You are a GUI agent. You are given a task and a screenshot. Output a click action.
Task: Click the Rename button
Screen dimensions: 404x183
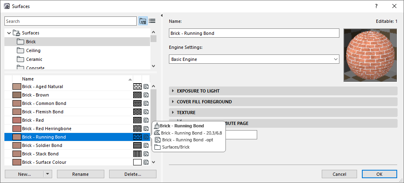80,174
